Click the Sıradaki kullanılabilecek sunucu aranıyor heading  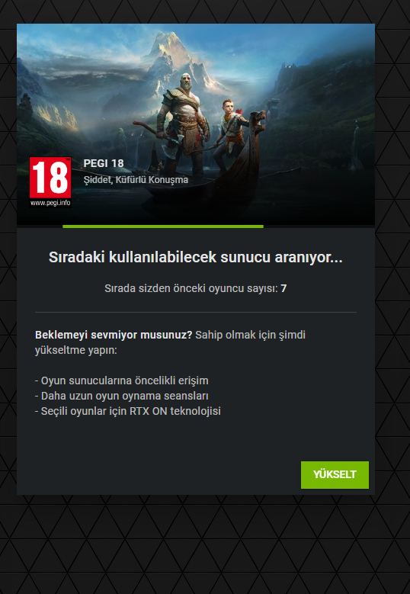196,258
